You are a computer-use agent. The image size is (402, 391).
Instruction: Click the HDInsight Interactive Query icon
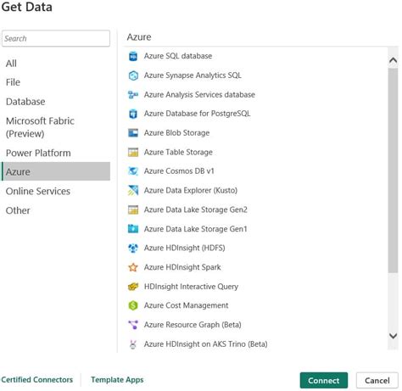(x=133, y=287)
